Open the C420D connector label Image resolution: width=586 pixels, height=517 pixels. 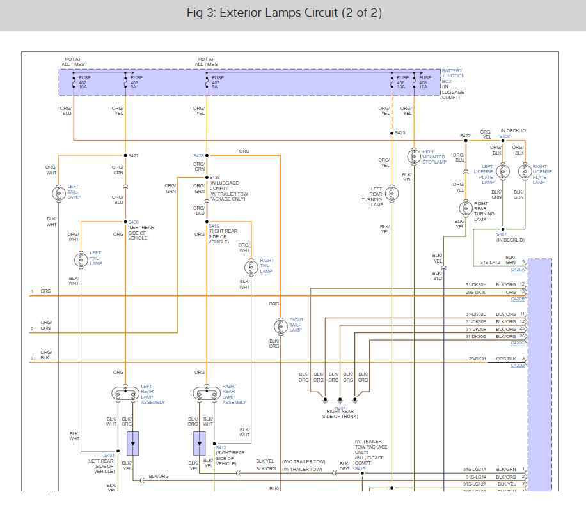tap(518, 365)
